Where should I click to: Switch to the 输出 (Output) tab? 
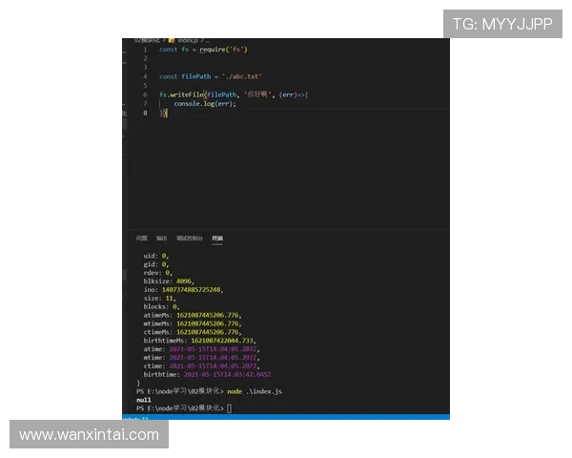(161, 238)
